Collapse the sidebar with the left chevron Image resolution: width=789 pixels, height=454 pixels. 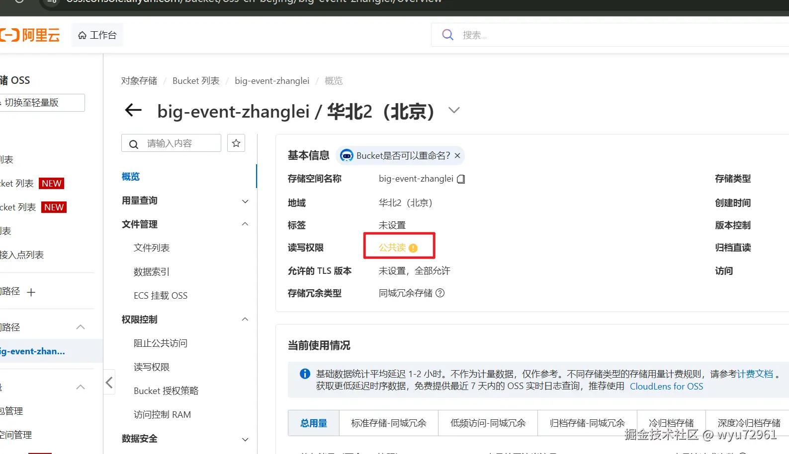[x=109, y=383]
